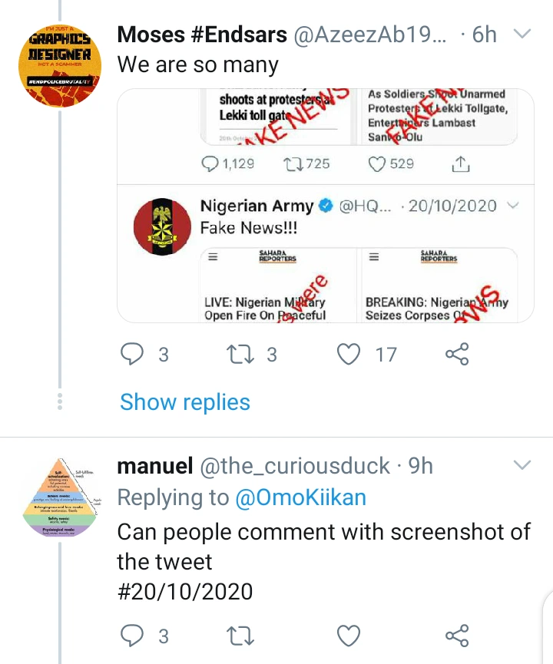View BREAKING Nigerian Army Seizes Corpses image

click(437, 284)
